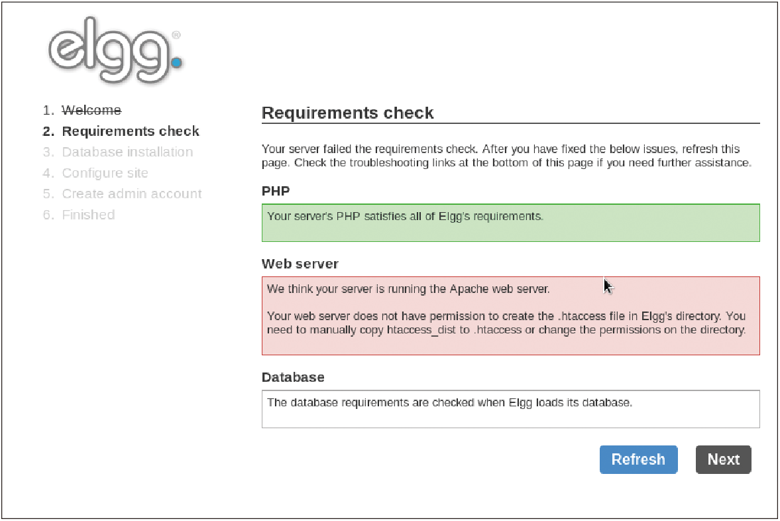Click the 'running the Apache web server' line

click(x=408, y=289)
